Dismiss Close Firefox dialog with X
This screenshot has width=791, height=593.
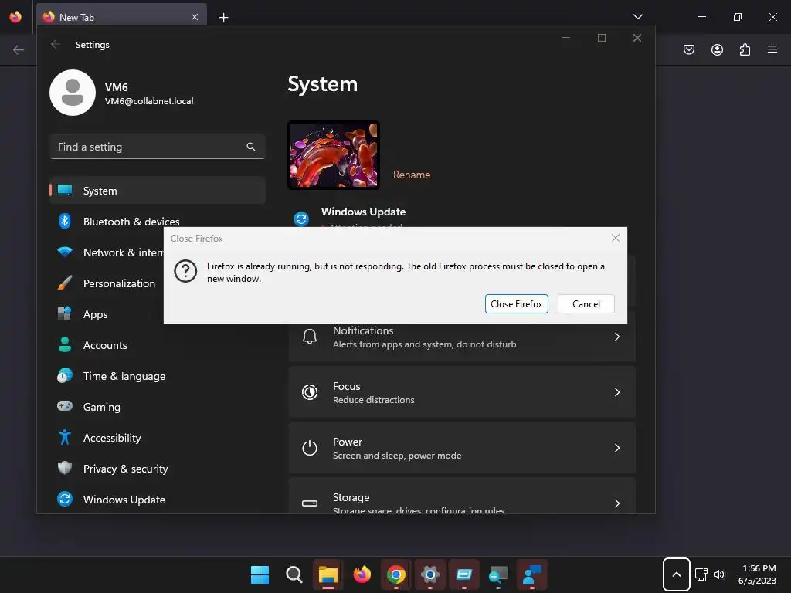pos(616,238)
